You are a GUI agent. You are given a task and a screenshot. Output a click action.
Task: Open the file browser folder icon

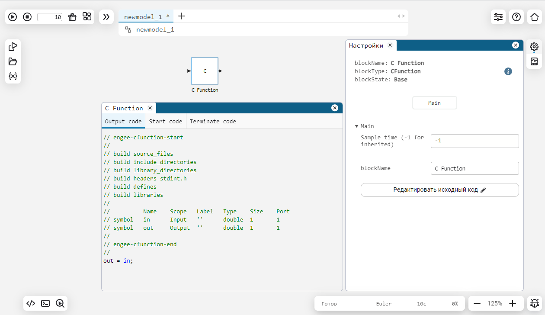coord(13,61)
